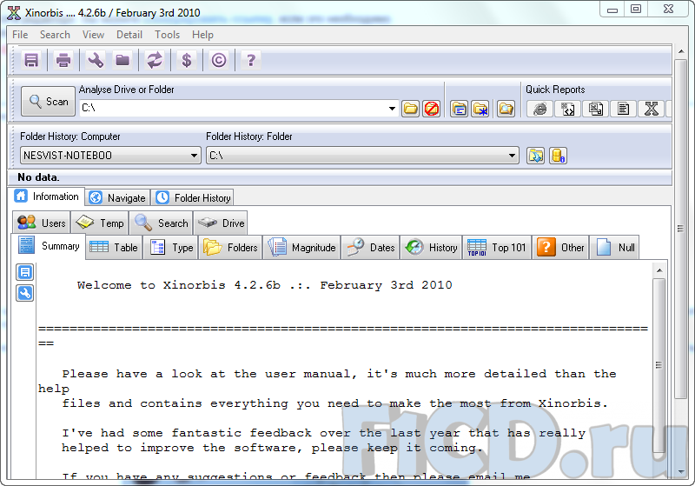Click the print toolbar icon

click(x=63, y=60)
